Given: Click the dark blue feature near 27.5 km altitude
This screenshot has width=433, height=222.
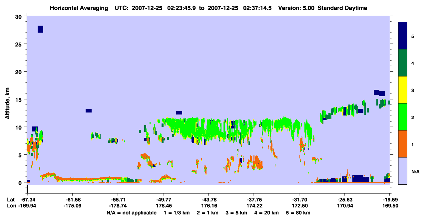Looking at the screenshot, I should [x=40, y=29].
